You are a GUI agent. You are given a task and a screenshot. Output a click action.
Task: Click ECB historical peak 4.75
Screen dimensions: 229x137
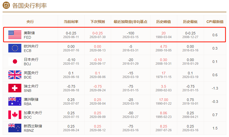163,47
